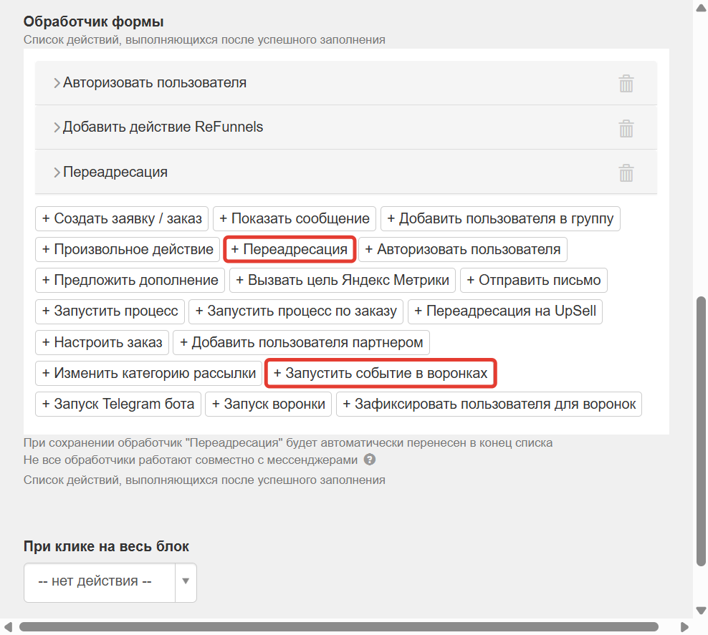Screen dimensions: 708x635
Task: Delete the «Авторизовать пользователя» handler via trash icon
Action: [x=626, y=82]
